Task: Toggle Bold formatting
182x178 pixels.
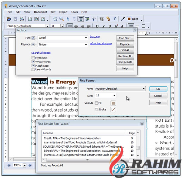Action: point(97,26)
